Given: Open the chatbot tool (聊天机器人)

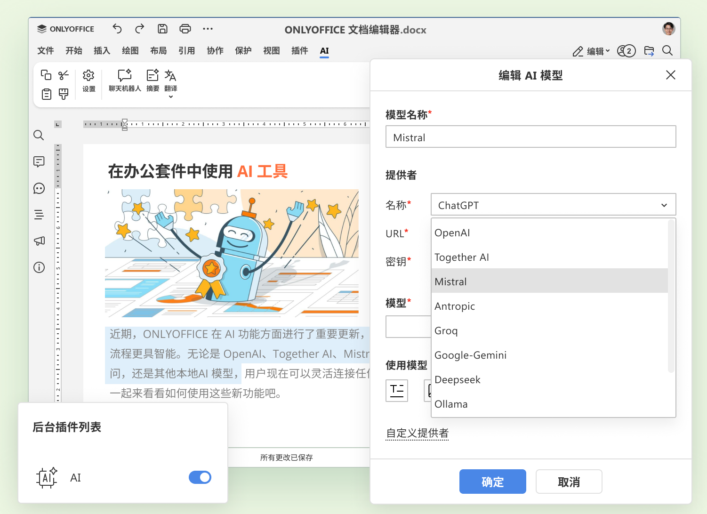Looking at the screenshot, I should [125, 80].
